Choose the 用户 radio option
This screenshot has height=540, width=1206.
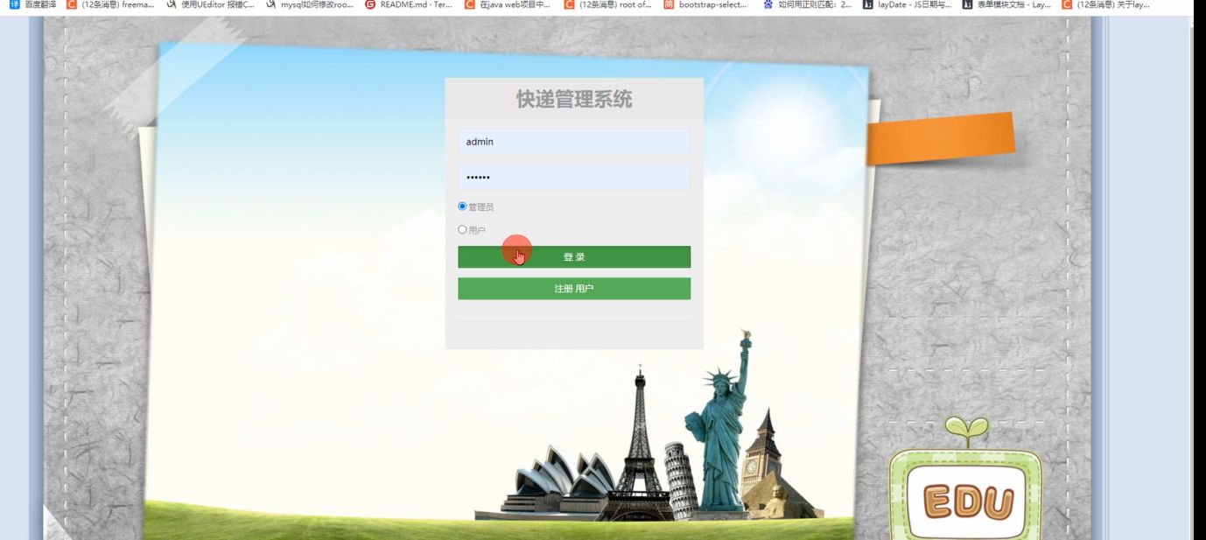pyautogui.click(x=462, y=230)
